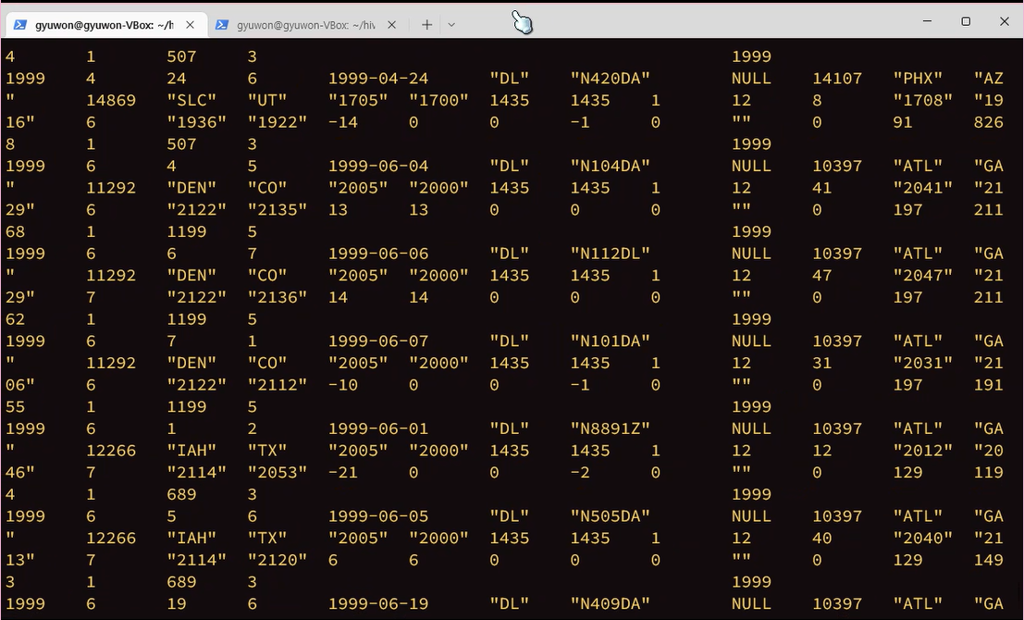Image resolution: width=1024 pixels, height=620 pixels.
Task: Click the arrival time "1922"
Action: click(x=277, y=122)
